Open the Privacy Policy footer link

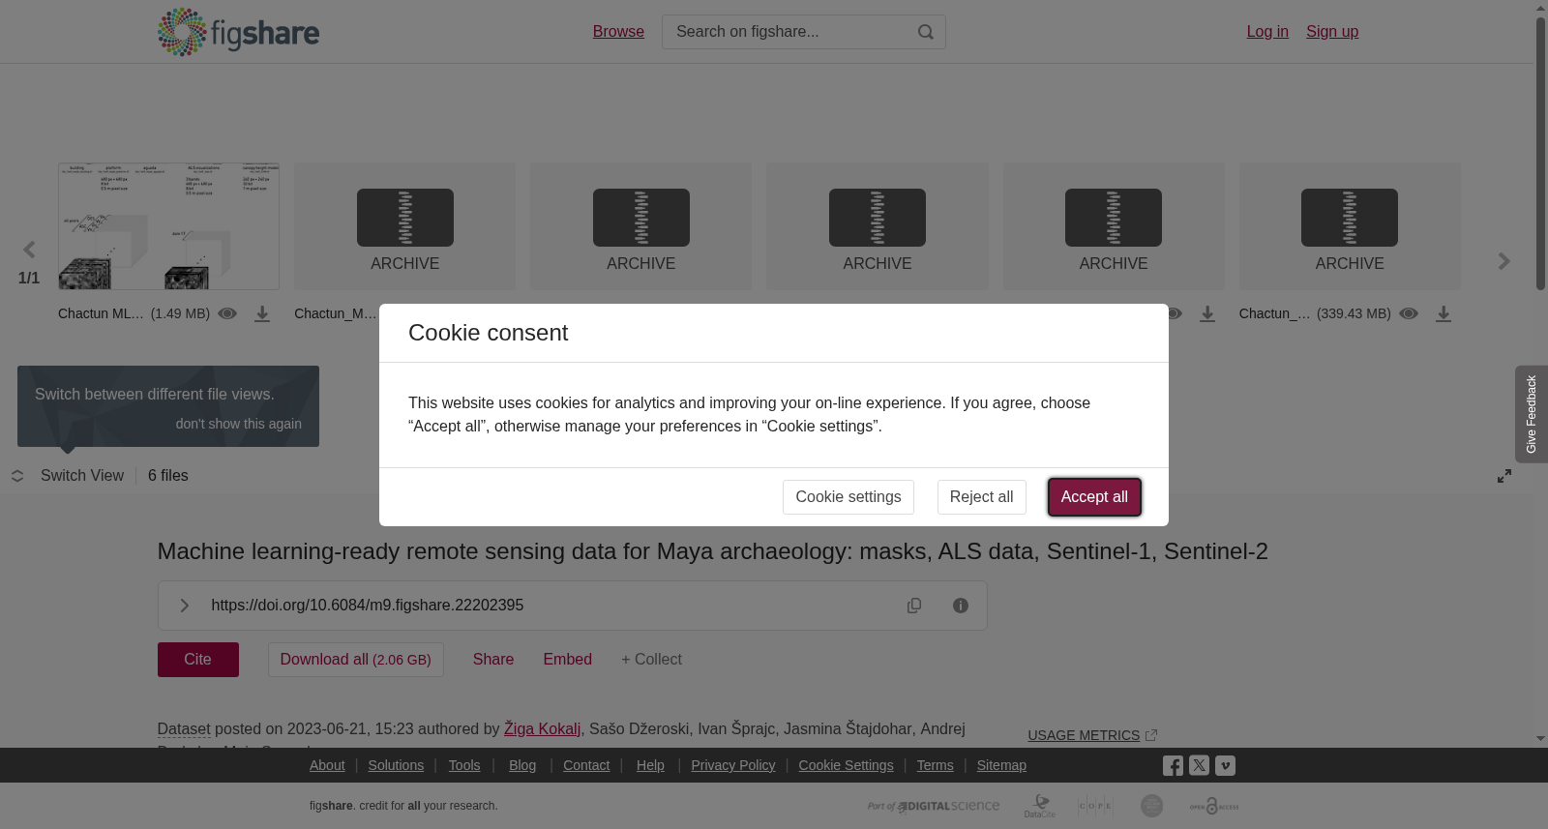point(733,765)
